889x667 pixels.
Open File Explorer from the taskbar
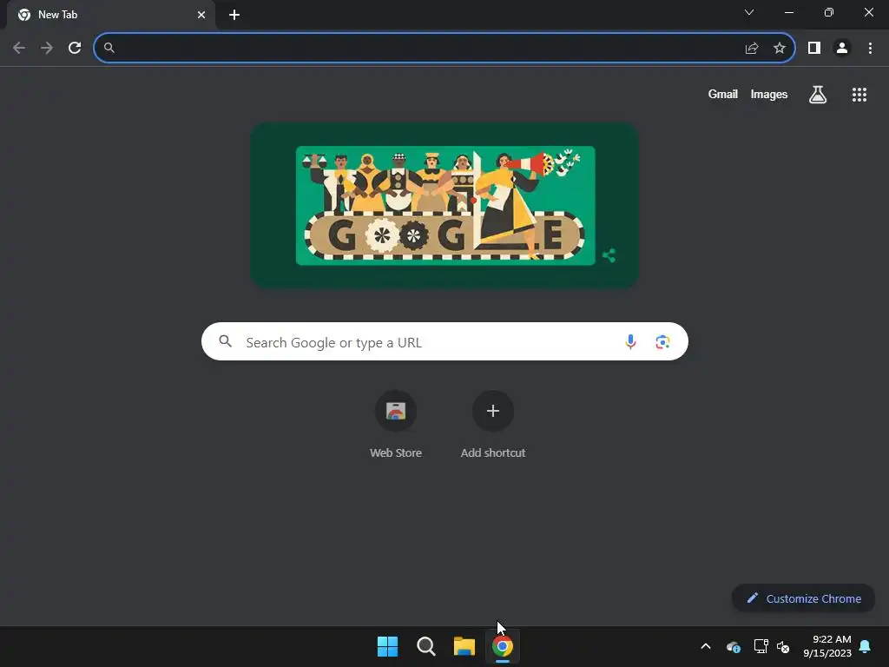(464, 646)
